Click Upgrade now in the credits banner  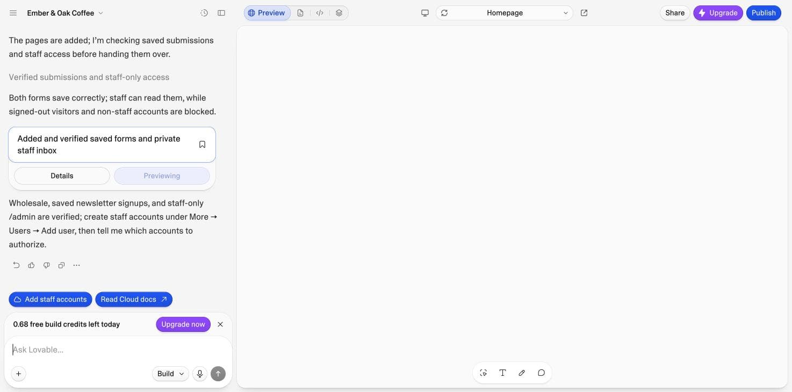(183, 324)
